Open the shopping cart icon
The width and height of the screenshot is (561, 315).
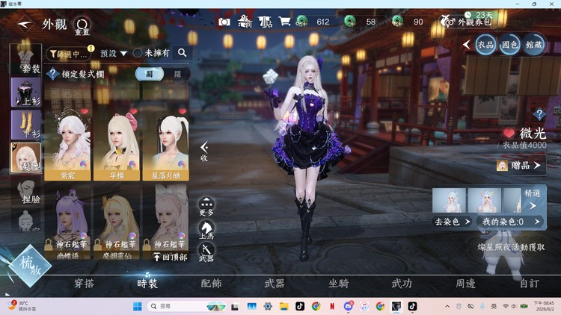285,22
